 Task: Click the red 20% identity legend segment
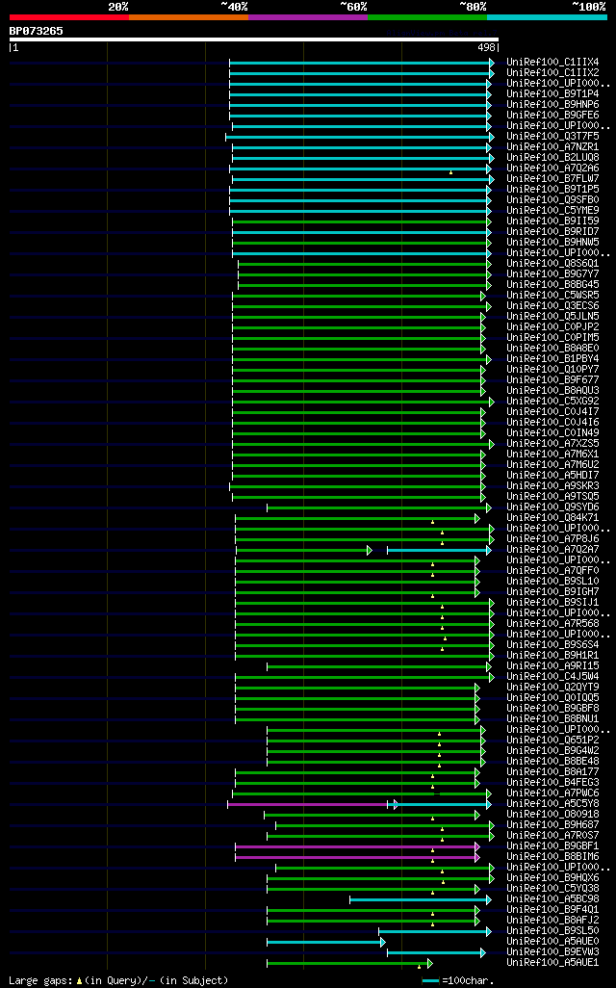point(69,17)
